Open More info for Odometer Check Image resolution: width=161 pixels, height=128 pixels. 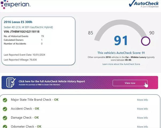pos(143,127)
